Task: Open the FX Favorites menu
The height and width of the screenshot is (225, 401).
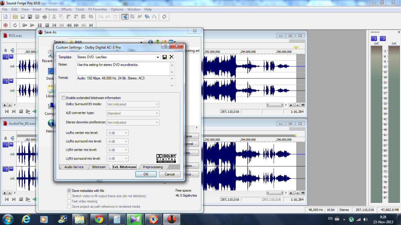Action: coord(97,9)
